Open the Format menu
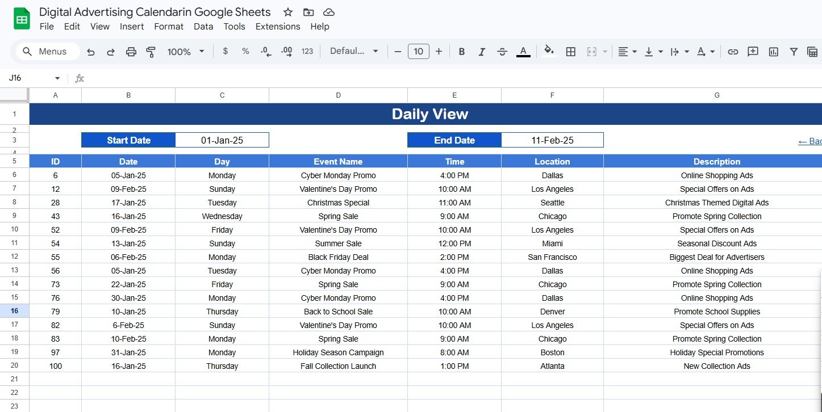Image resolution: width=822 pixels, height=412 pixels. 169,27
